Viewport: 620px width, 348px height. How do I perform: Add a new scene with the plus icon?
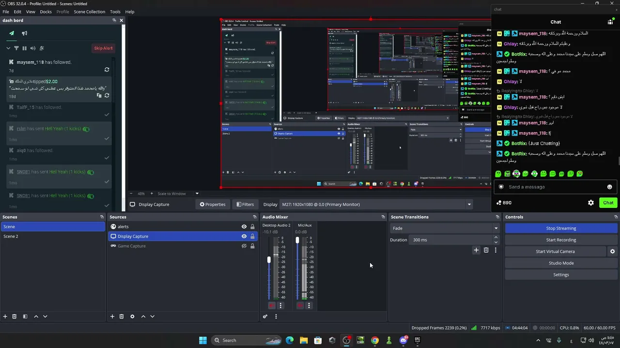tap(5, 317)
